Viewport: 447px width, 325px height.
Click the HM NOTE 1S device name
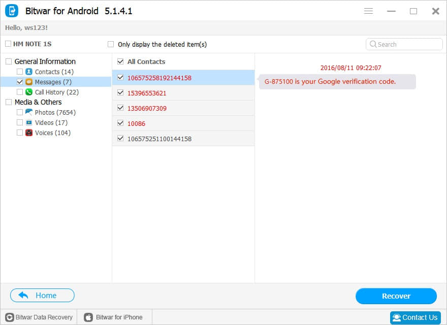pyautogui.click(x=32, y=44)
